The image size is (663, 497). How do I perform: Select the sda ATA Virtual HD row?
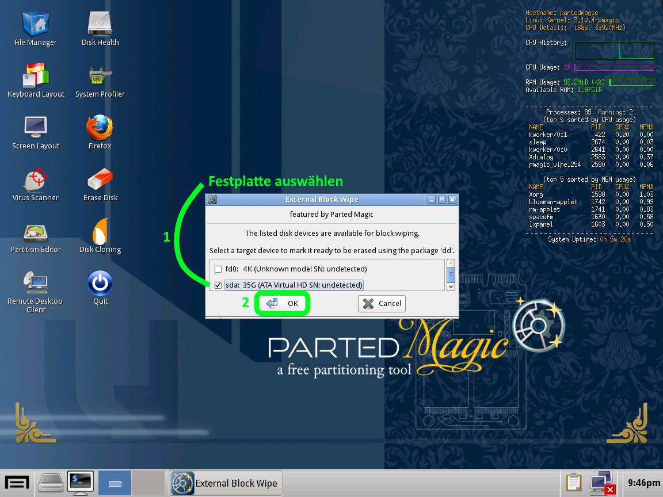pos(294,285)
